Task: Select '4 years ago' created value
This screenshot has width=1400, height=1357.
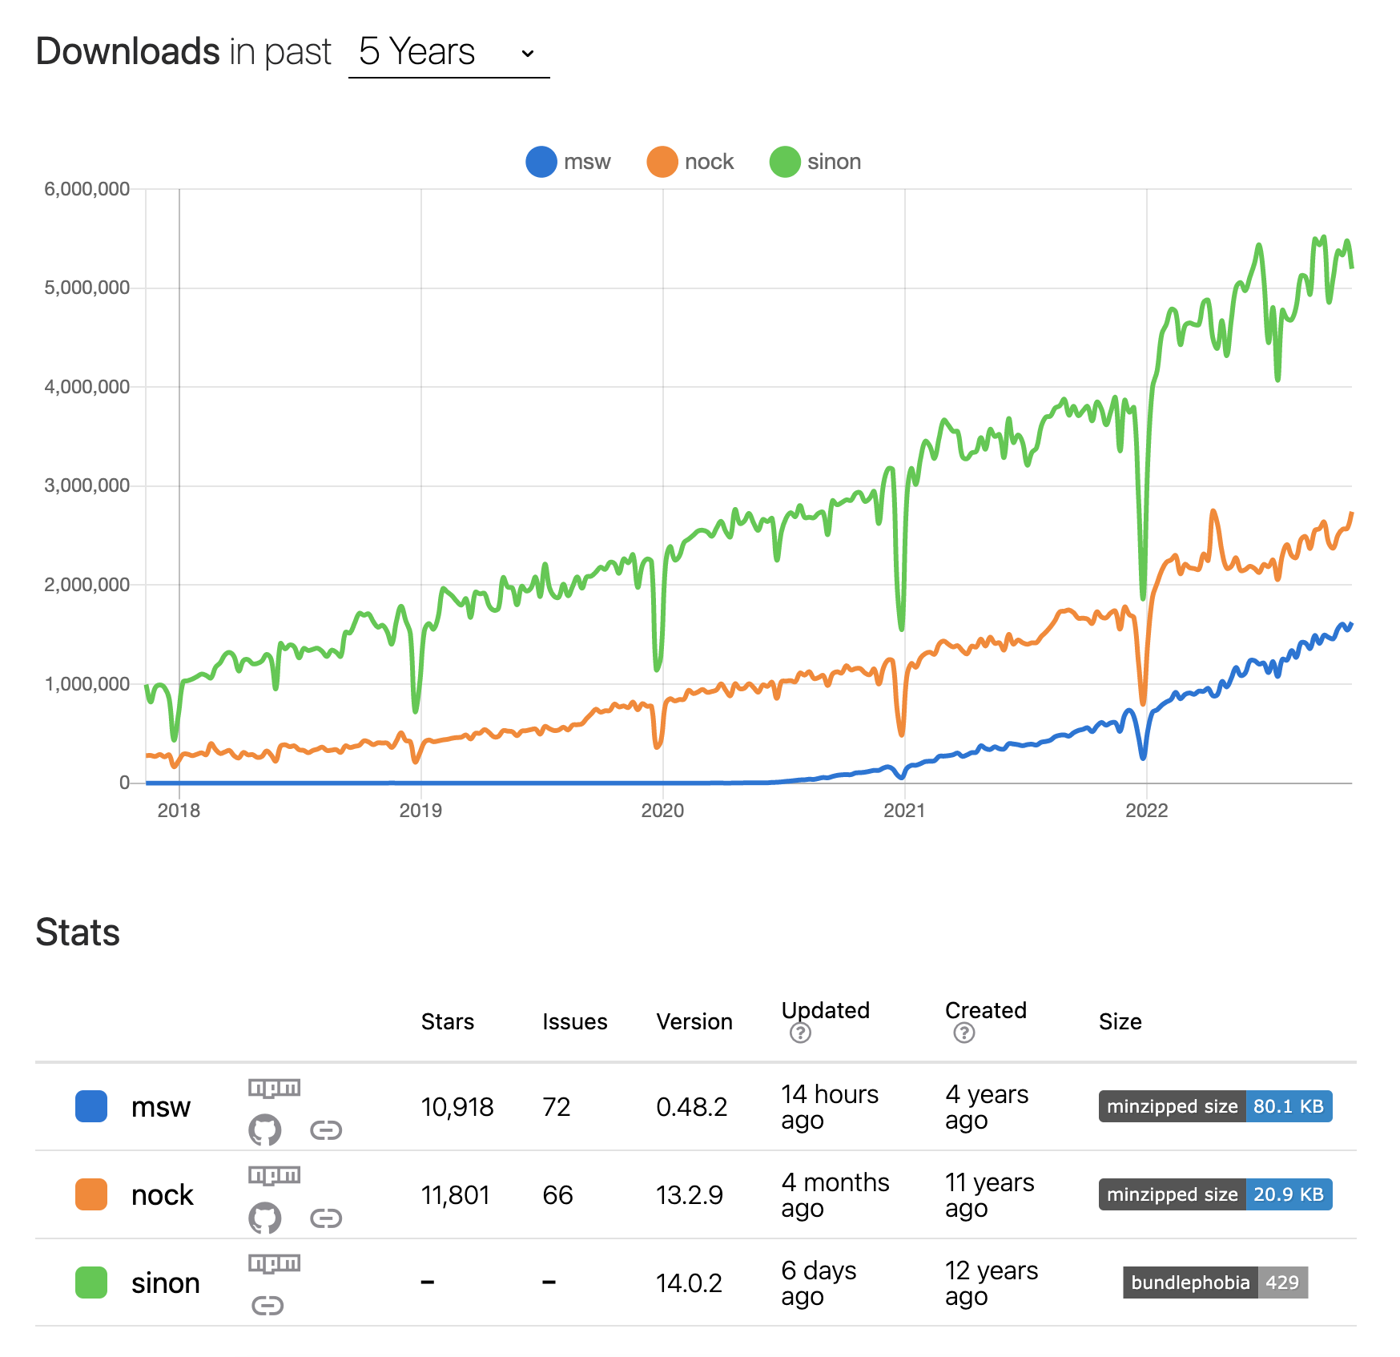Action: click(x=987, y=1107)
